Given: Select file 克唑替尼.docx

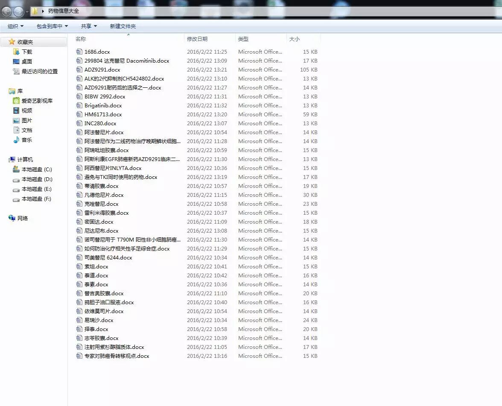Looking at the screenshot, I should coord(102,204).
